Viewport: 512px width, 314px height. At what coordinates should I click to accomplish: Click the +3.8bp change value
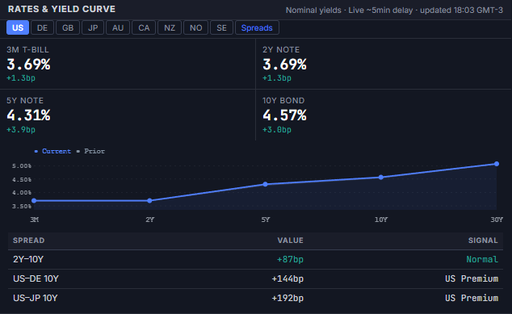point(277,130)
